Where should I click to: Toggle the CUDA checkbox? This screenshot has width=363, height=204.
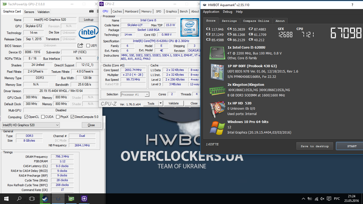tap(43, 117)
